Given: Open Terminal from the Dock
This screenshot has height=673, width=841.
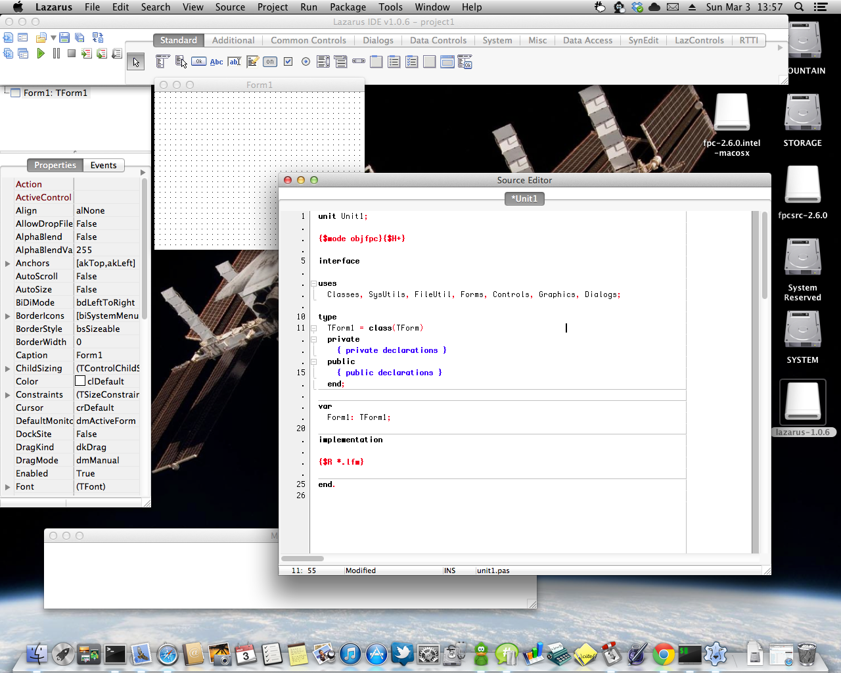Looking at the screenshot, I should pyautogui.click(x=115, y=654).
